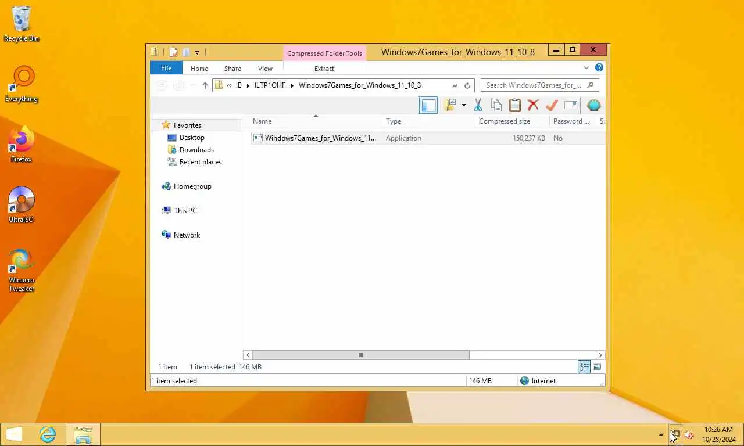Open the Firefox desktop shortcut
The height and width of the screenshot is (446, 744).
(22, 144)
